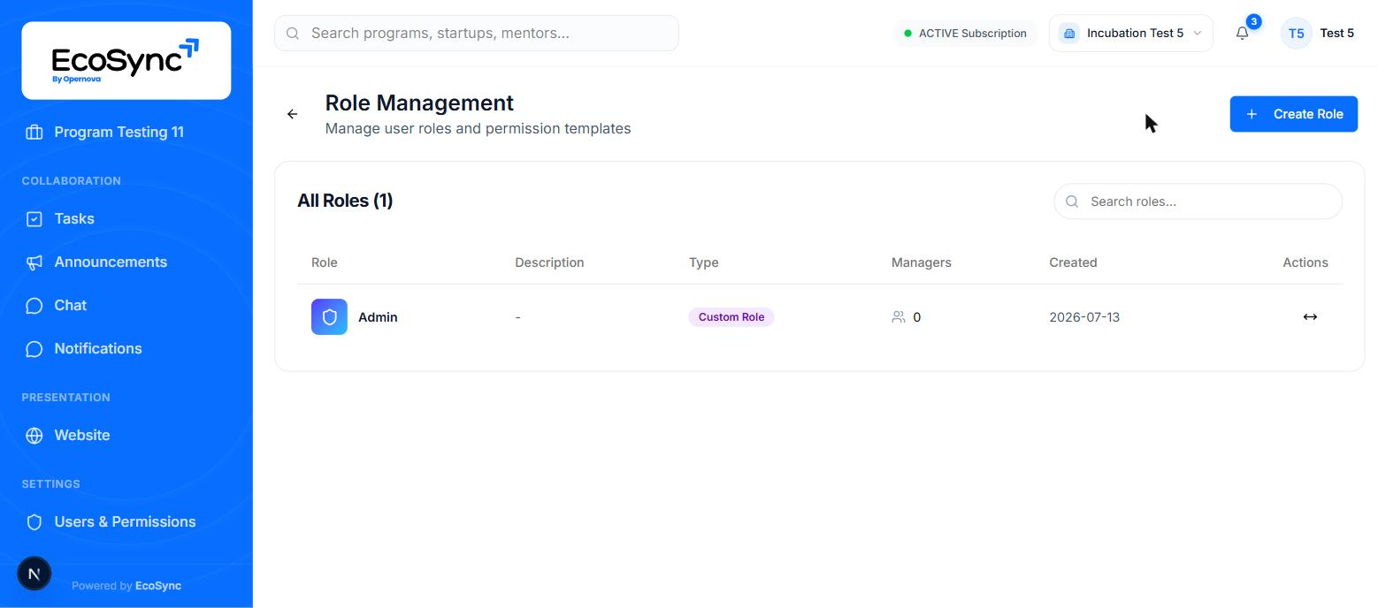Click the All Roles (1) heading

(x=345, y=201)
